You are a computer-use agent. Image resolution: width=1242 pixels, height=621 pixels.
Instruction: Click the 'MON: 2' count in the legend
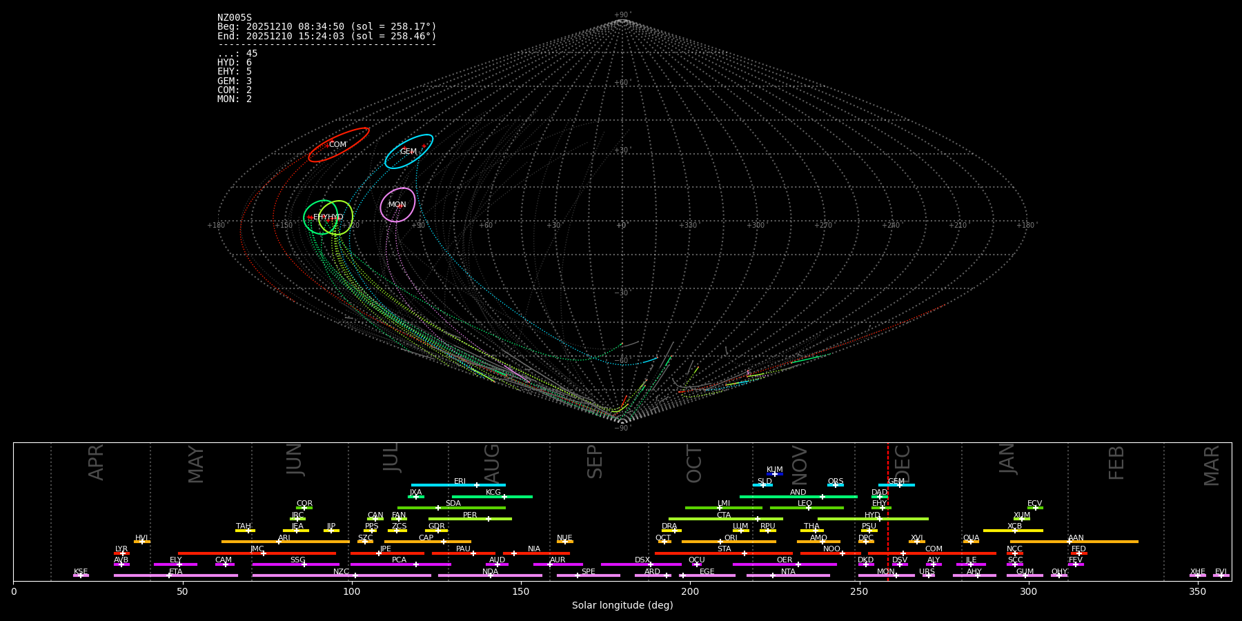235,99
